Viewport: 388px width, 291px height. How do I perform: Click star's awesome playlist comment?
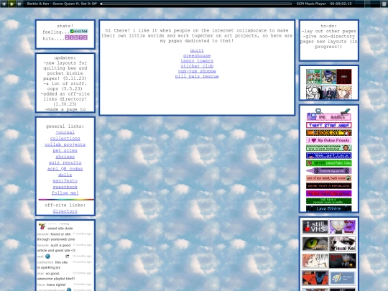[65, 276]
